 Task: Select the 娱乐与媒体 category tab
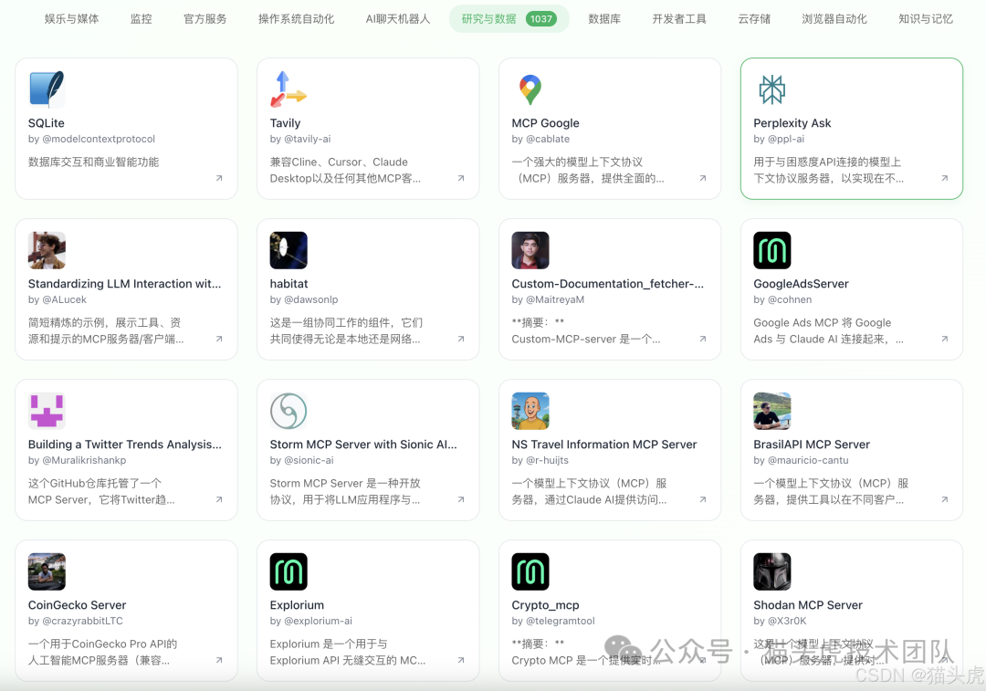coord(72,19)
